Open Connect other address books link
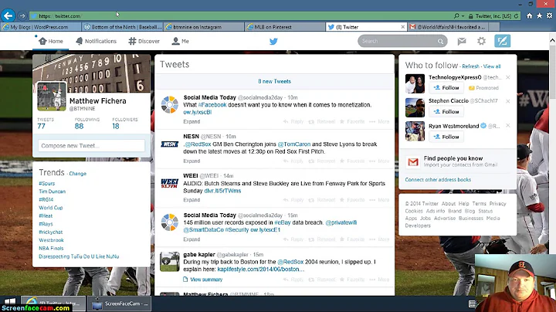This screenshot has width=556, height=312. point(438,180)
